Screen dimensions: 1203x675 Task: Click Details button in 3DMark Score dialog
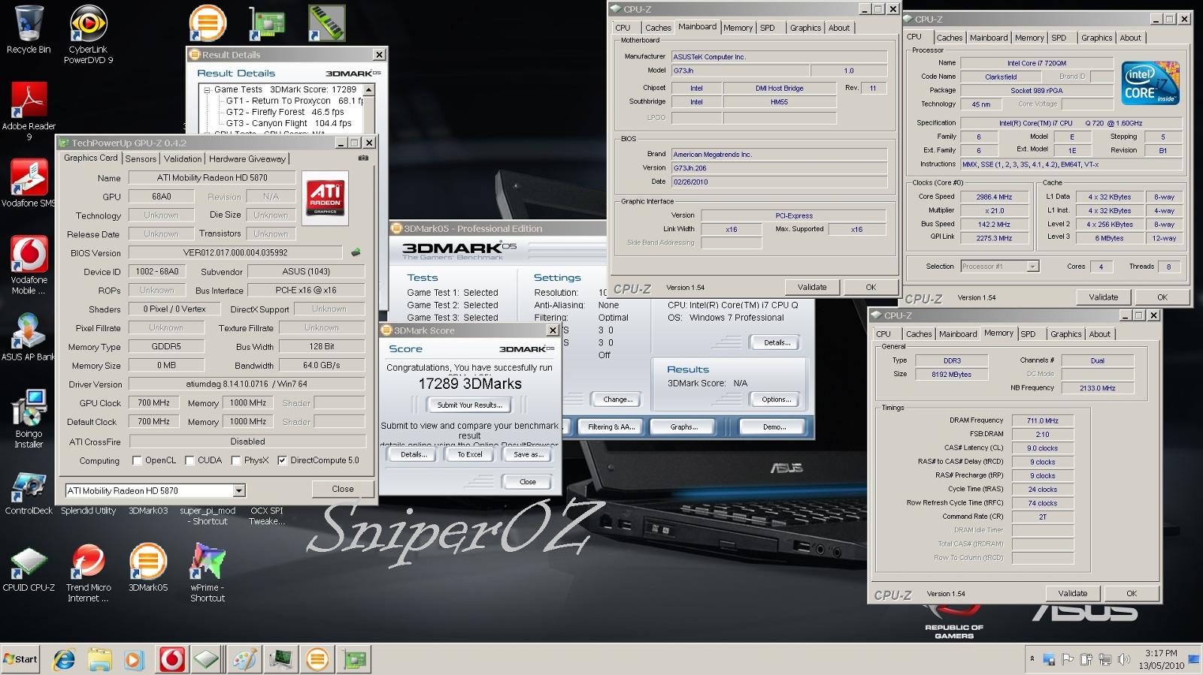tap(413, 454)
